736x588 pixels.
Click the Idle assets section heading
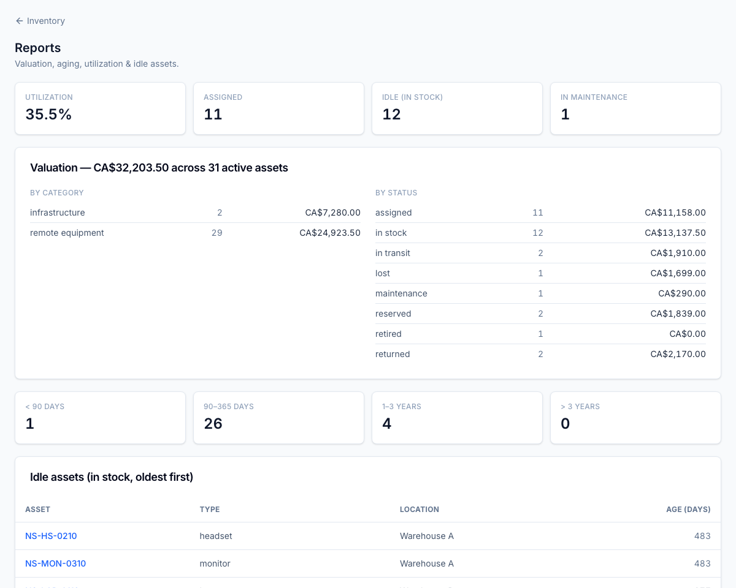pos(112,477)
